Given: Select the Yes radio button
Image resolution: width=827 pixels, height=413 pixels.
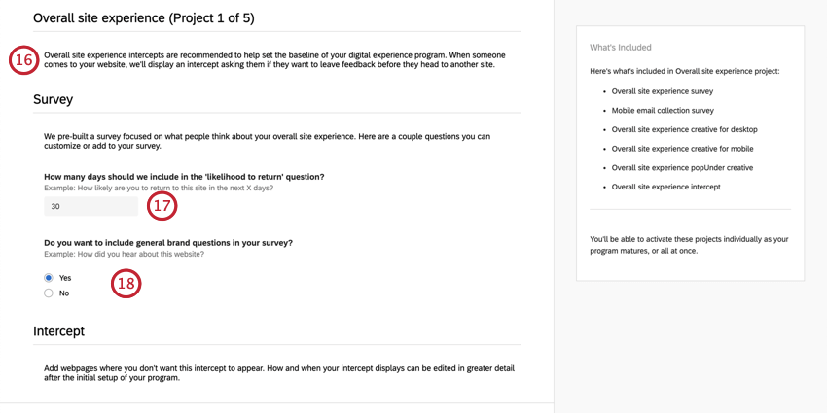Looking at the screenshot, I should tap(49, 278).
